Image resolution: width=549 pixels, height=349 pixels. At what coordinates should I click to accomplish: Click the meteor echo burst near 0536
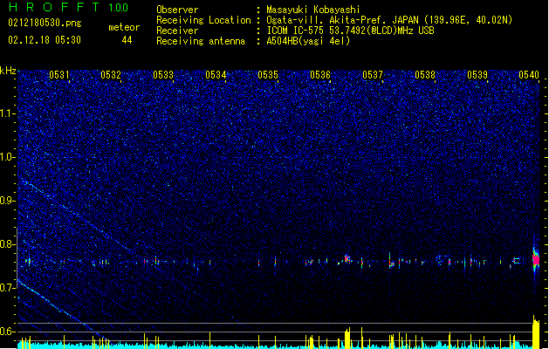[347, 259]
